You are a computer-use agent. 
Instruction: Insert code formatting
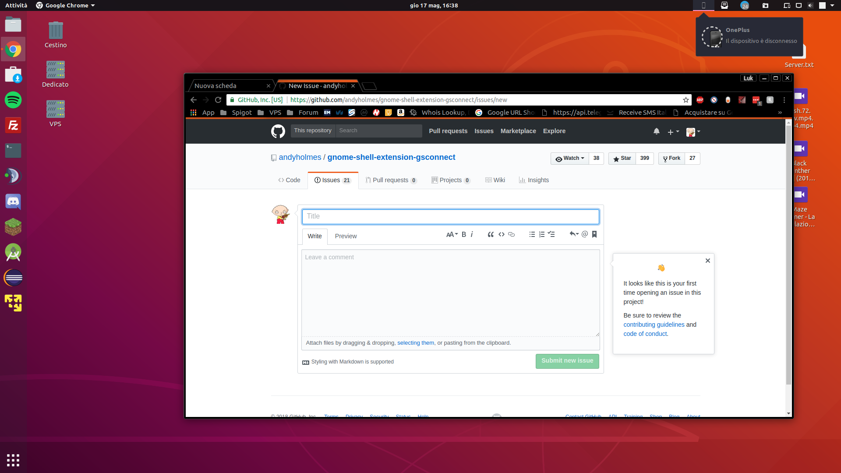point(502,234)
